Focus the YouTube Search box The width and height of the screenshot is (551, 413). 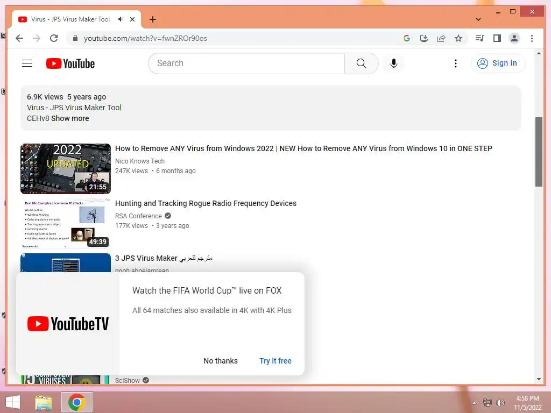coord(246,63)
